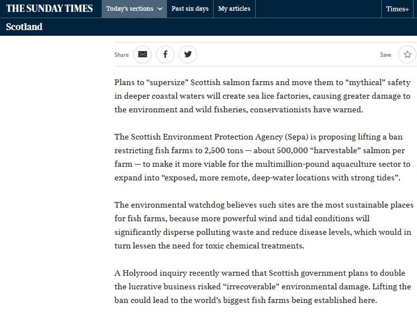Click the Save label beside the star
Screen dimensions: 417x316
point(386,55)
